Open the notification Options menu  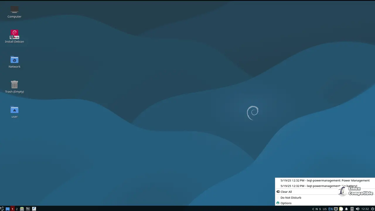click(x=286, y=203)
